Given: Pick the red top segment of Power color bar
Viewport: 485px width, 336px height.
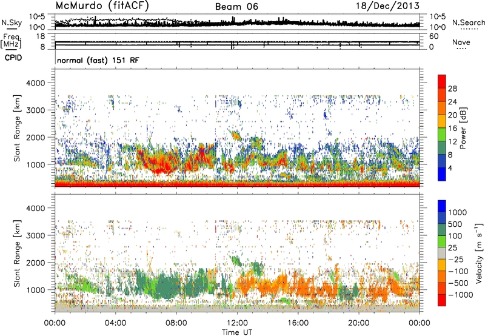Looking at the screenshot, I should click(442, 81).
